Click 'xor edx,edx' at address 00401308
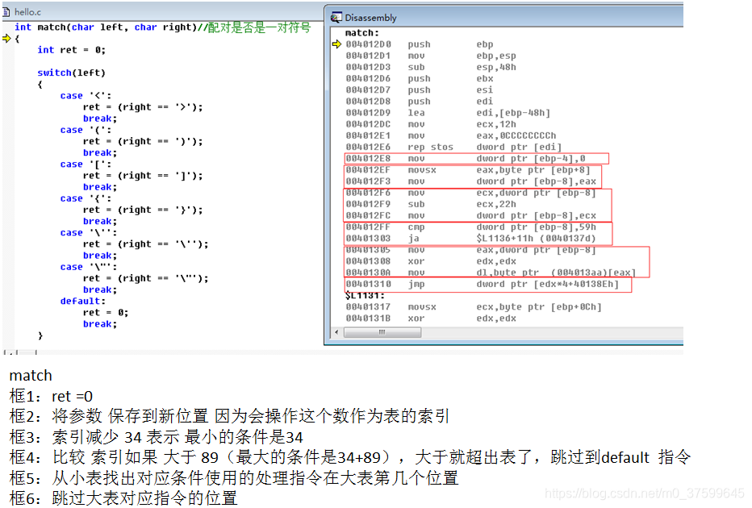This screenshot has width=752, height=508. 431,262
